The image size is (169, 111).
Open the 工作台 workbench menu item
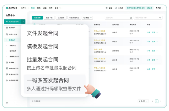pyautogui.click(x=23, y=8)
